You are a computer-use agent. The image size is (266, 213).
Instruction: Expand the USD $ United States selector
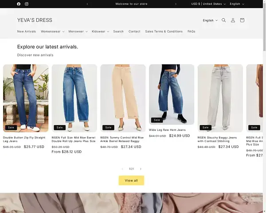(x=208, y=4)
